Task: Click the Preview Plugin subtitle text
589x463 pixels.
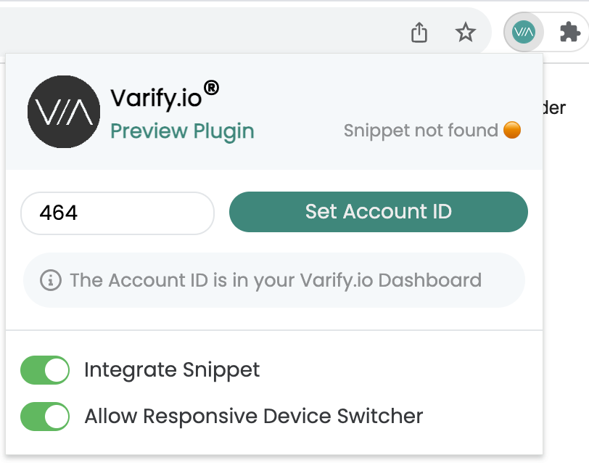Action: [x=182, y=131]
